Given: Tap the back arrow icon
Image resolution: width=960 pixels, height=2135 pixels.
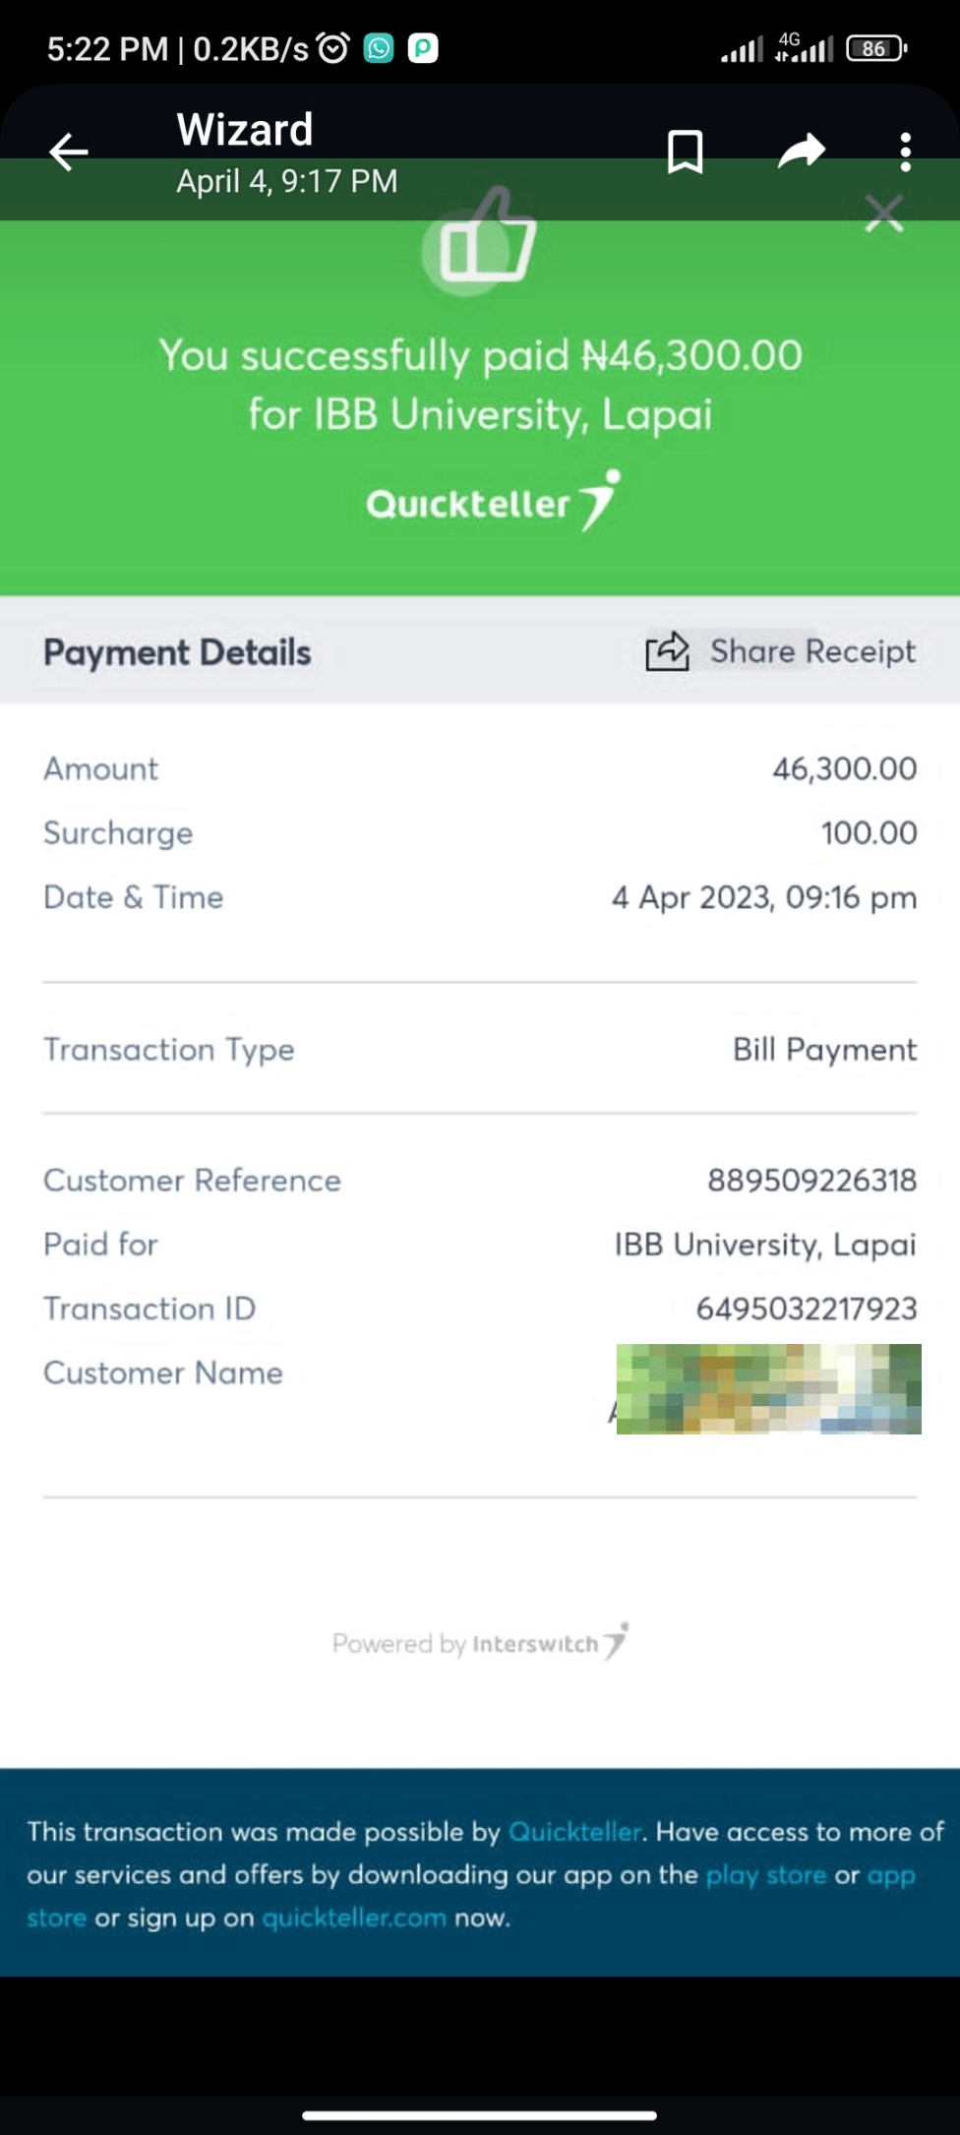Looking at the screenshot, I should 69,152.
